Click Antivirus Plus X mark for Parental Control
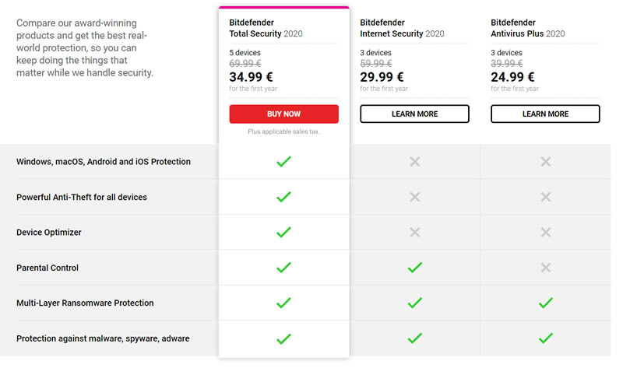The width and height of the screenshot is (623, 375). coord(546,268)
